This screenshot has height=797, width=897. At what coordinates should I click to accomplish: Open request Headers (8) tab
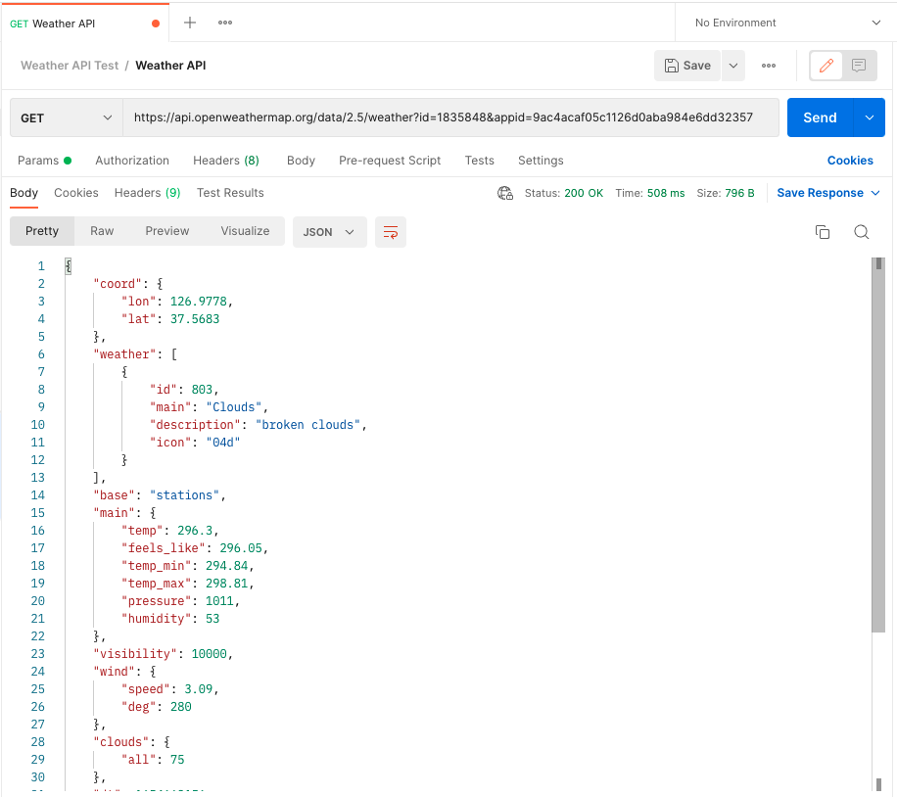(x=226, y=161)
